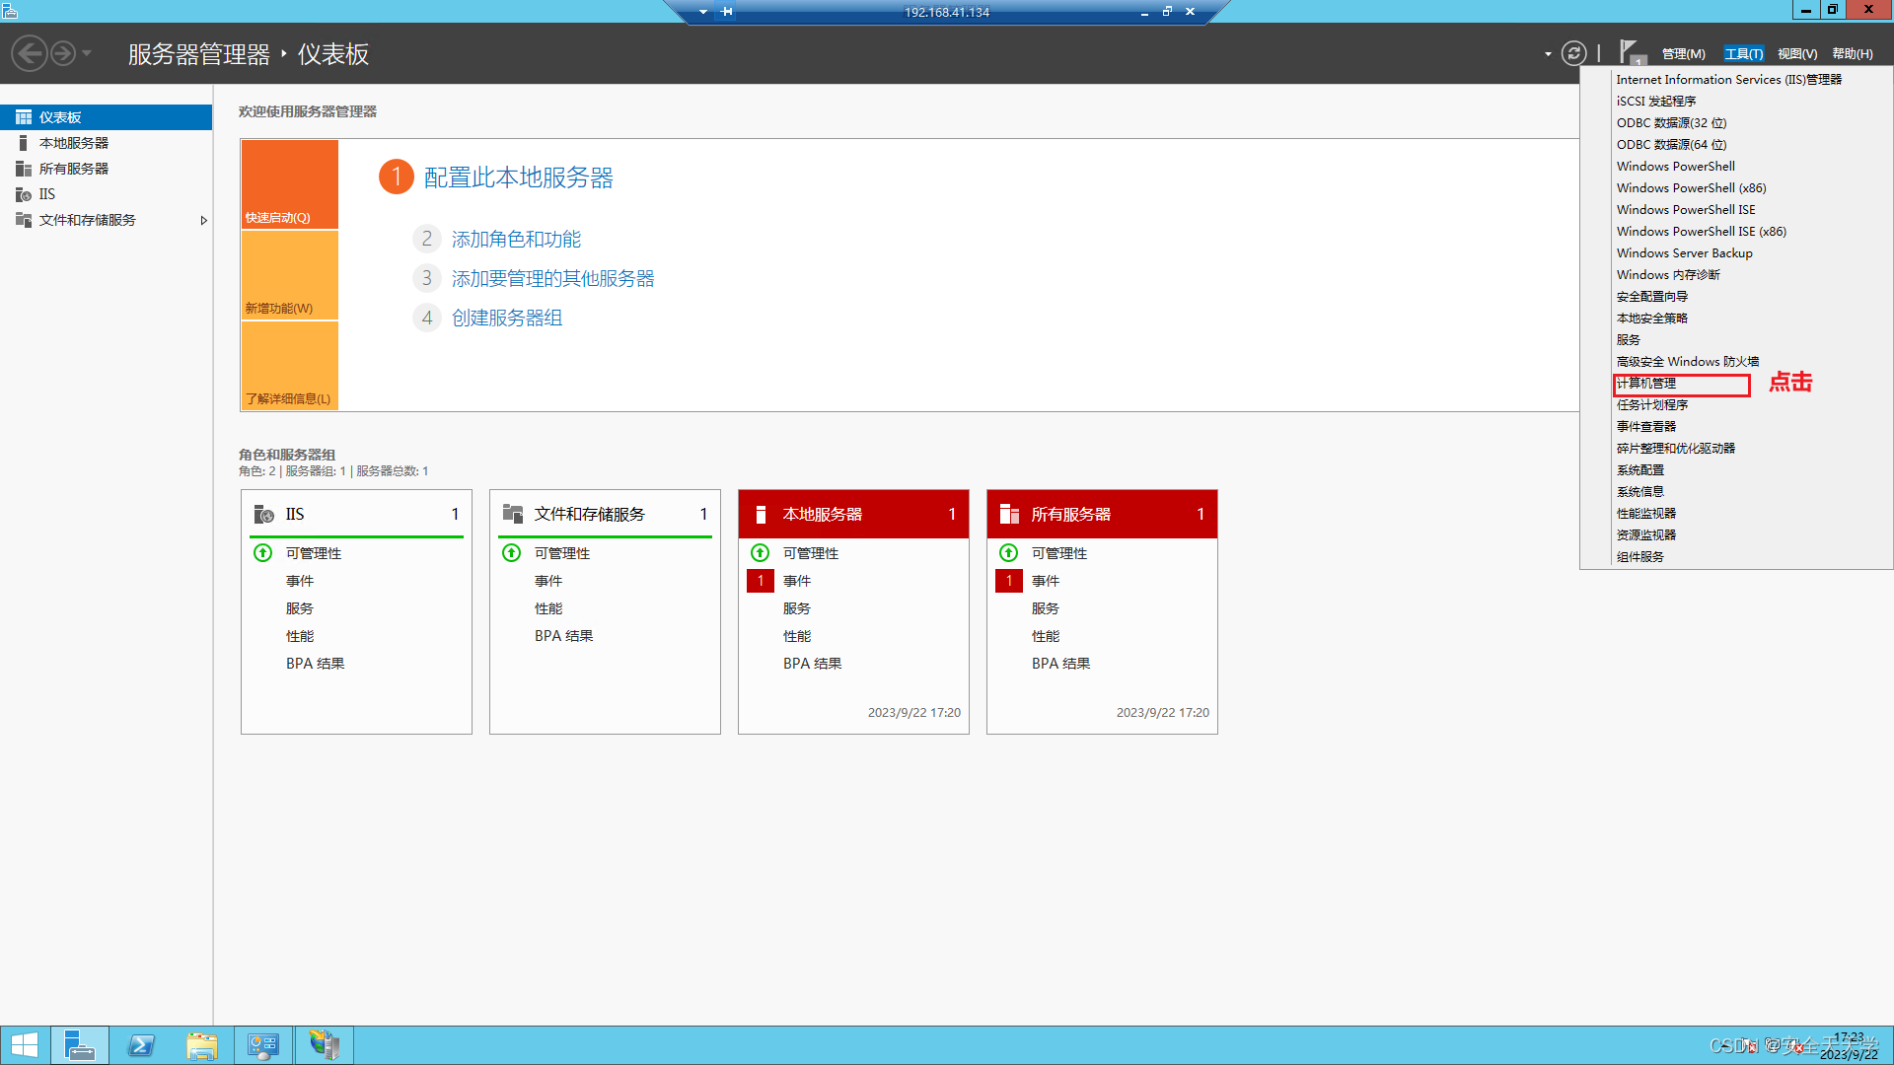Image resolution: width=1894 pixels, height=1065 pixels.
Task: Choose Windows Server Backup from menu
Action: (x=1685, y=253)
